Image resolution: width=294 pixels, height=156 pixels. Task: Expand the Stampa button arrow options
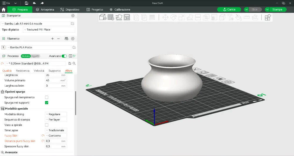point(267,9)
